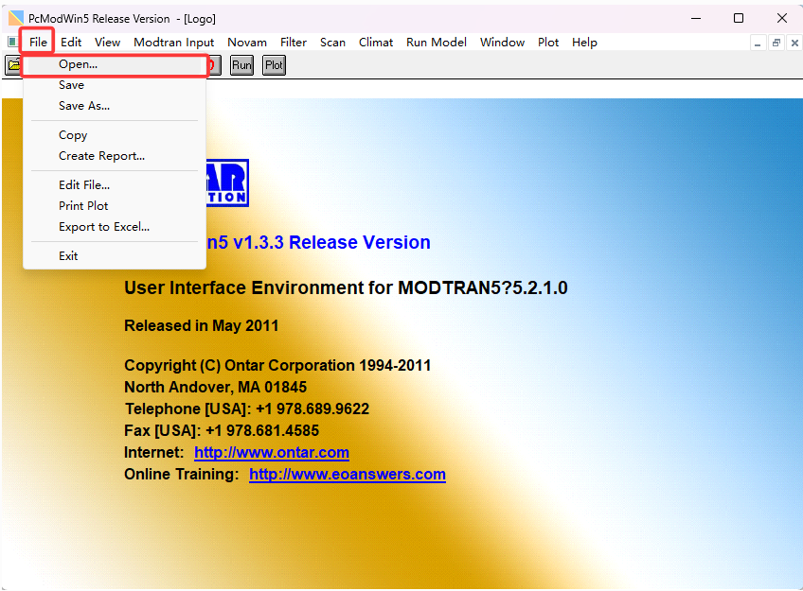
Task: Open the View menu
Action: [x=107, y=43]
